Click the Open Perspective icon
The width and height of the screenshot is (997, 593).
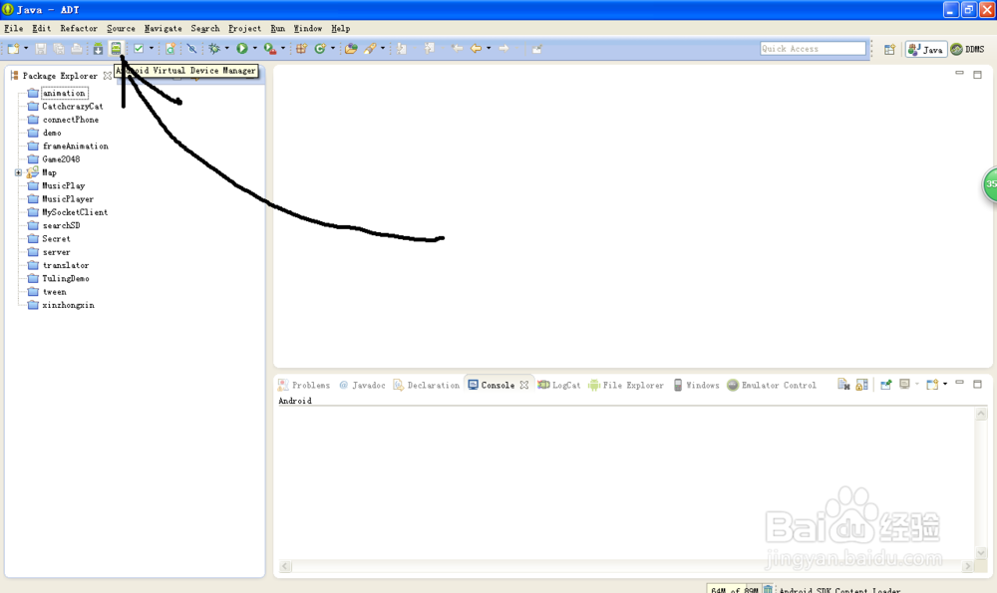[889, 49]
